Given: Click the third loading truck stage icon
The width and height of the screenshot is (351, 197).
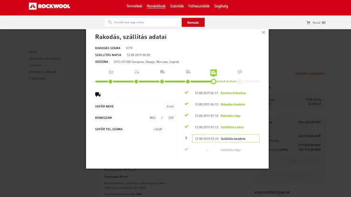Looking at the screenshot, I should tap(162, 72).
